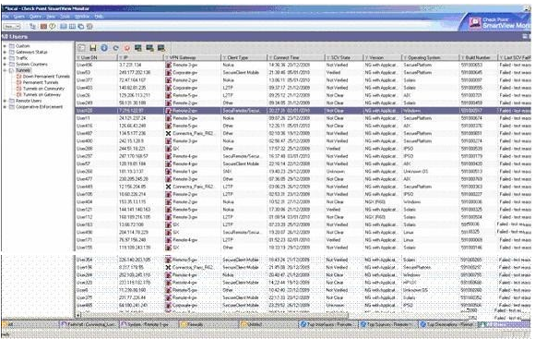Screen dimensions: 535x339
Task: Click the cascading windows icon in the main toolbar
Action: tap(81, 26)
